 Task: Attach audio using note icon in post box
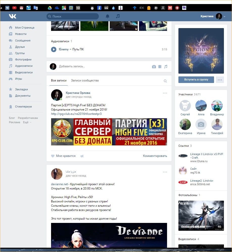coord(166,67)
